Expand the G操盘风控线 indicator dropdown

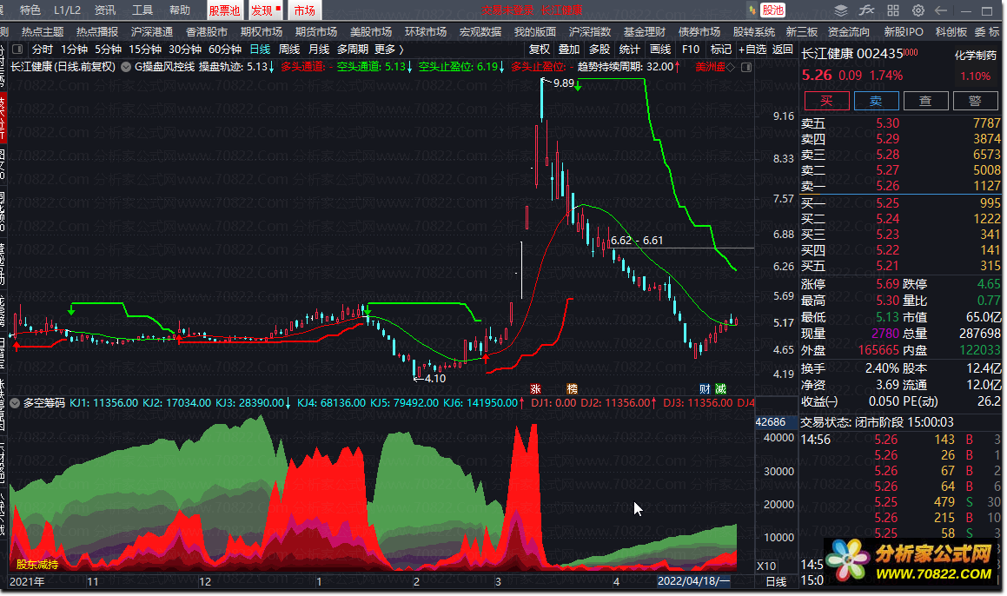tap(126, 67)
